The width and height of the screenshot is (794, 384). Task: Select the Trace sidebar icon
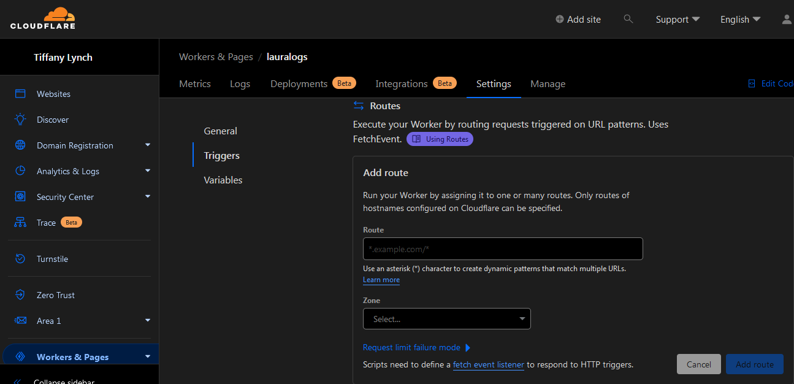click(20, 223)
